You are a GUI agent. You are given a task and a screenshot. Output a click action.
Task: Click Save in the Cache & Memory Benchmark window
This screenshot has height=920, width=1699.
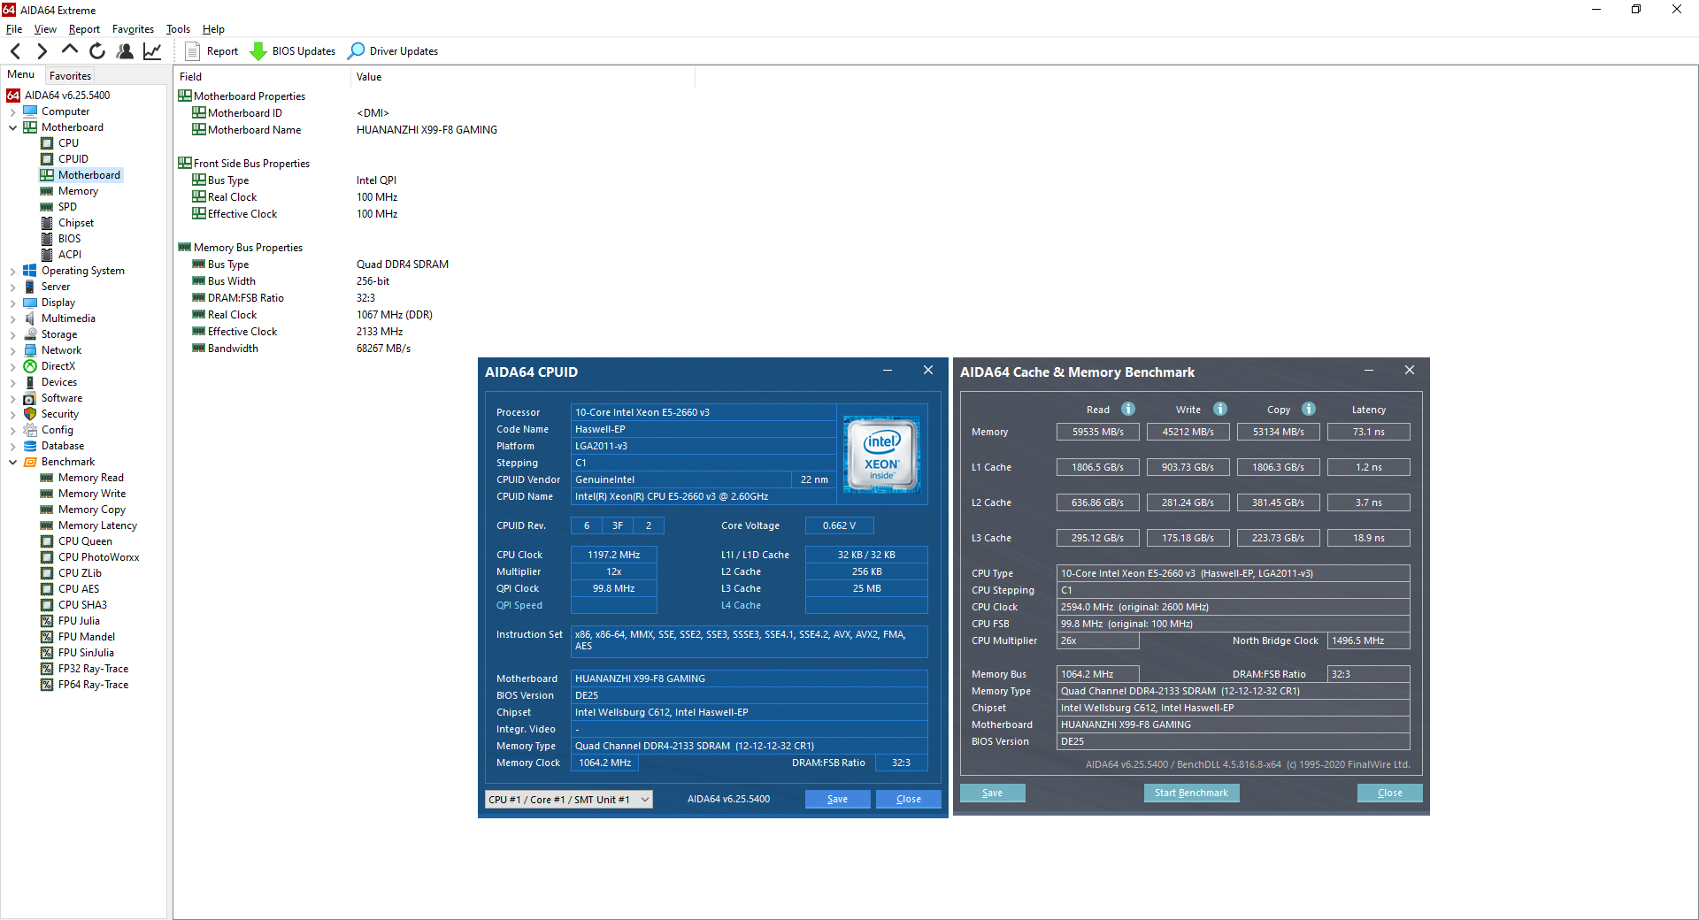(992, 793)
